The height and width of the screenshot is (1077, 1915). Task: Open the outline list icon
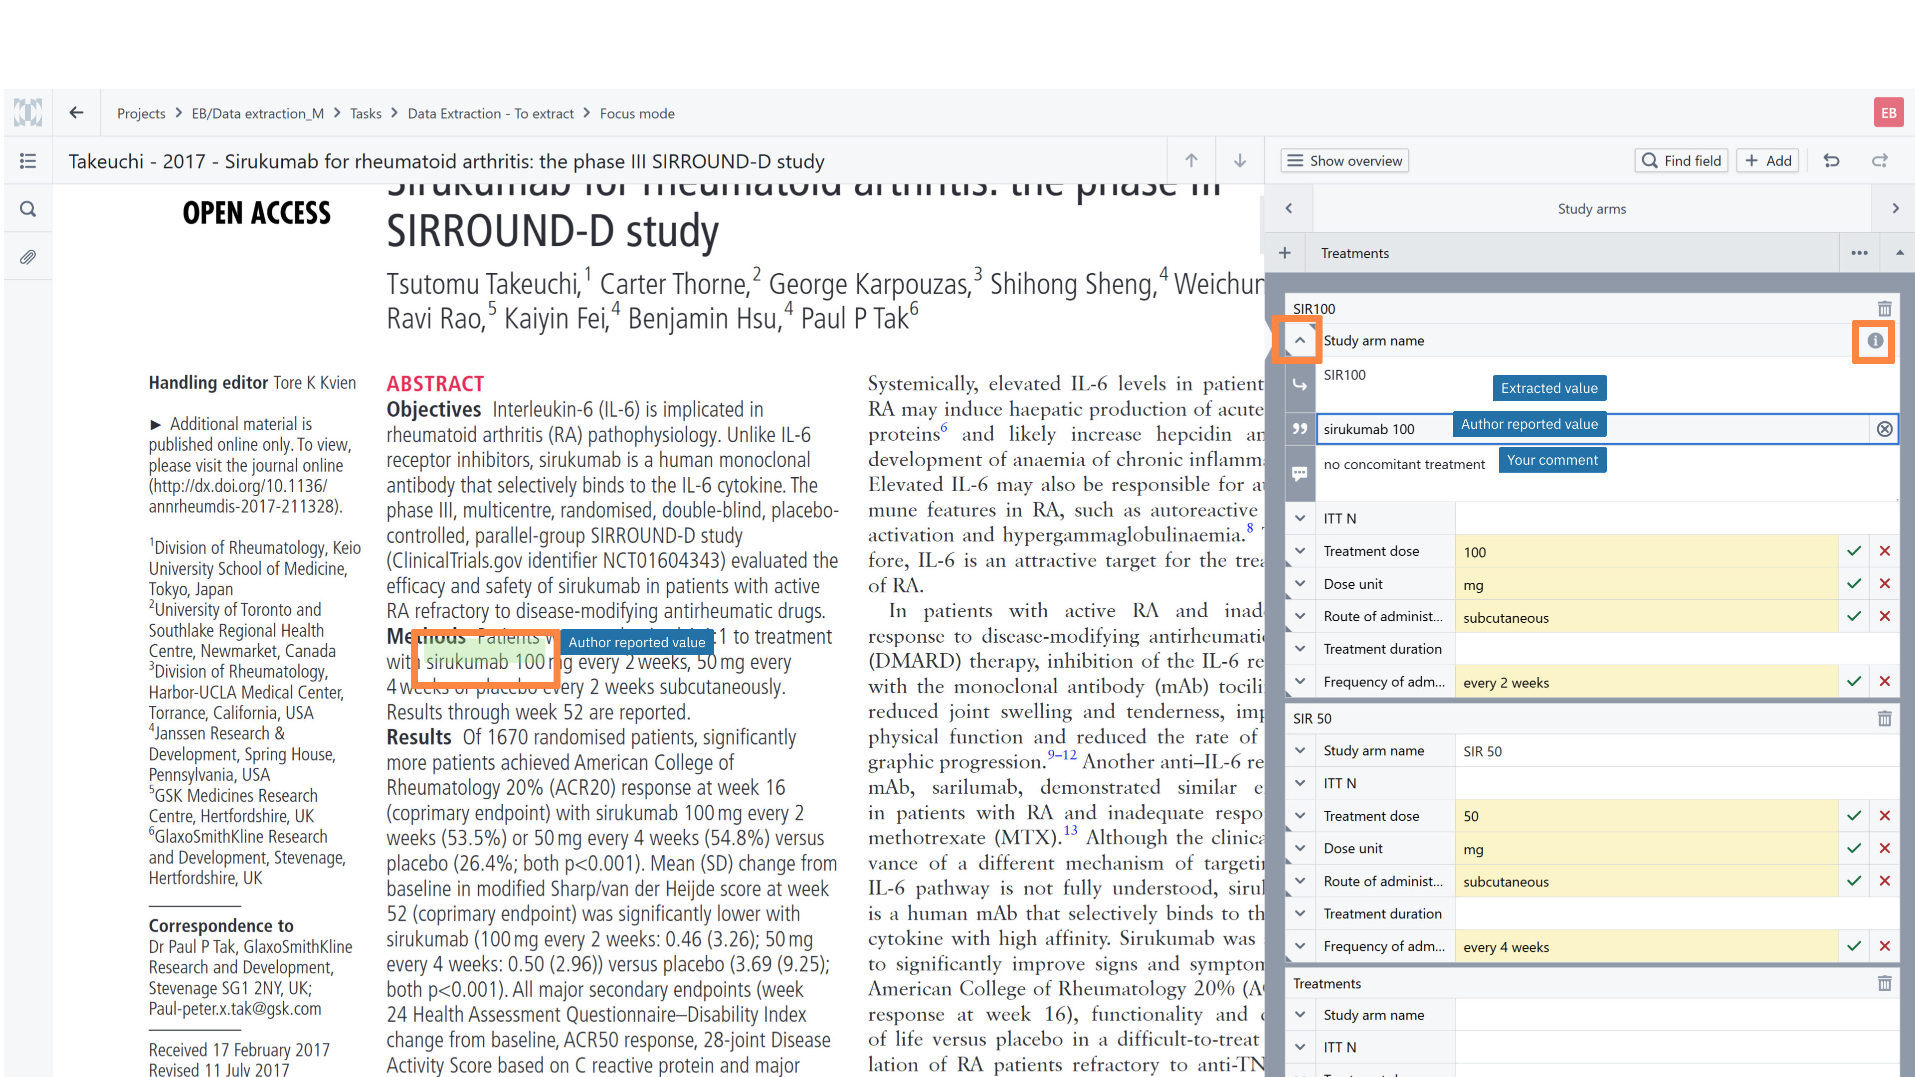(27, 161)
